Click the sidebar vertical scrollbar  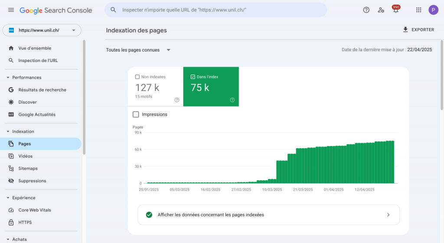(84, 97)
